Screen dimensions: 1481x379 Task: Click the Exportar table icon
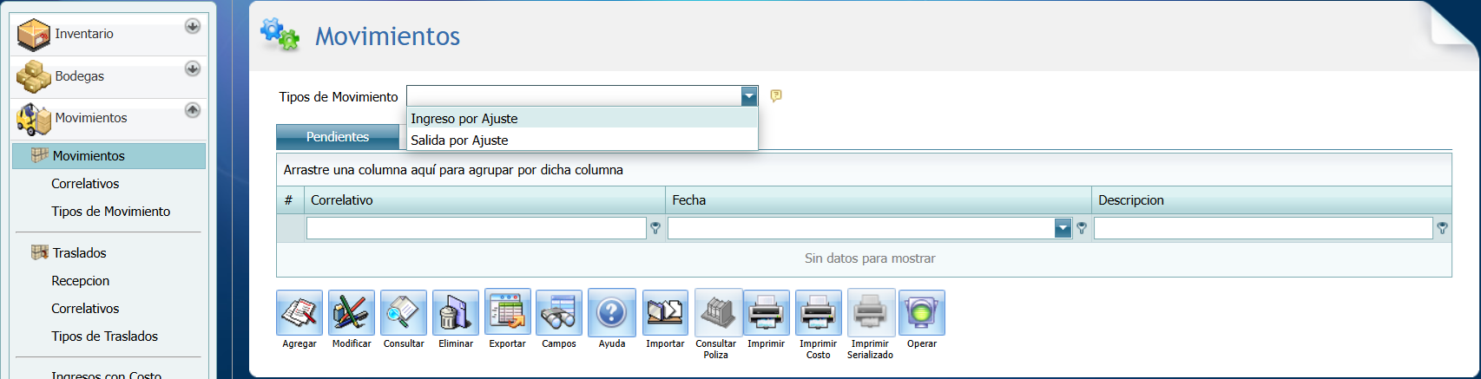507,313
